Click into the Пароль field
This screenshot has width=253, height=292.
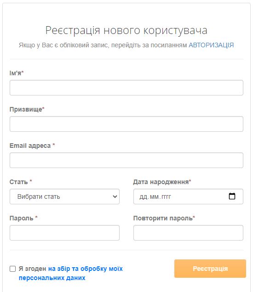coord(64,233)
